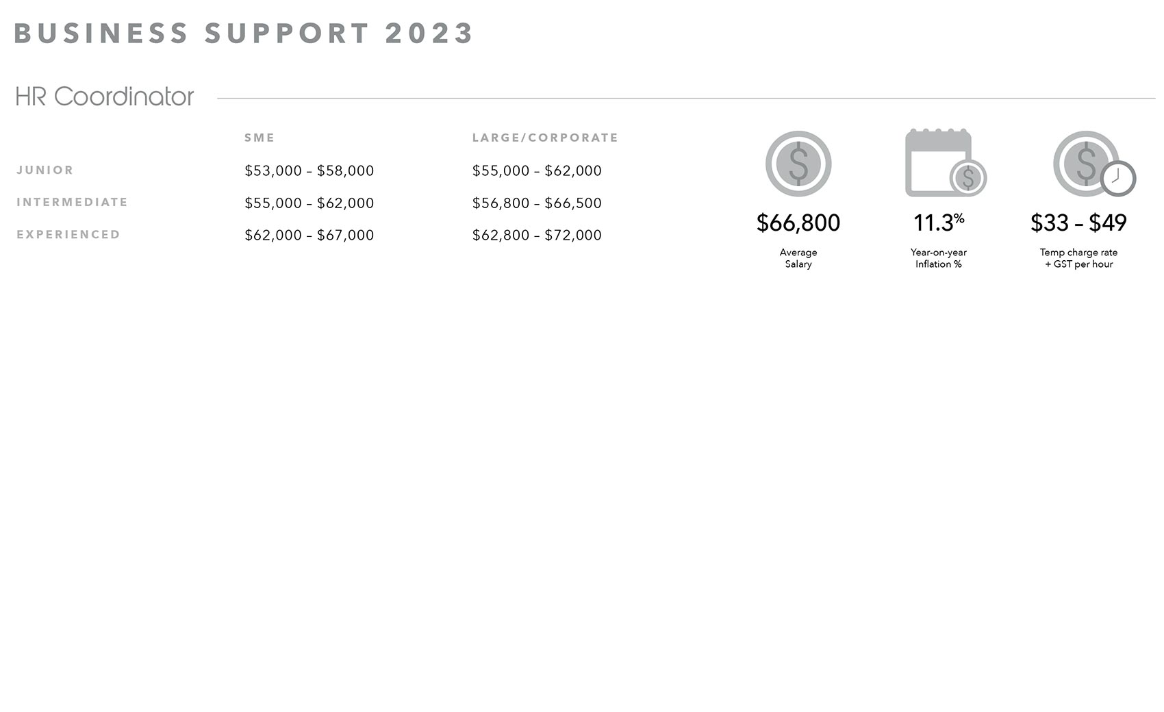Screen dimensions: 1164x712
Task: Select the $66,800 average salary figure
Action: (x=798, y=222)
